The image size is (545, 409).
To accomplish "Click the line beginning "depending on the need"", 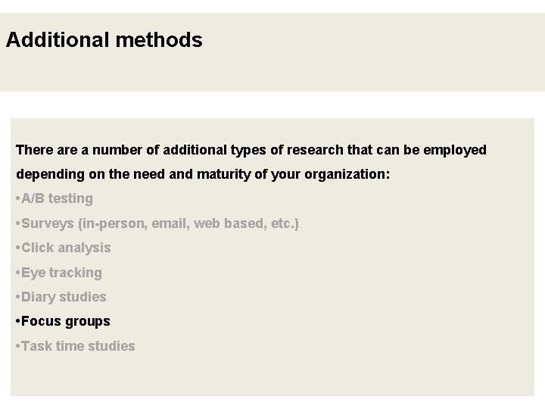I will coord(203,174).
